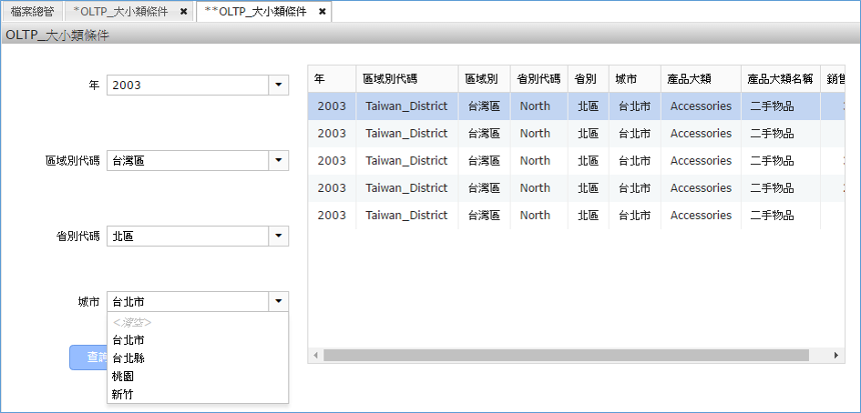This screenshot has width=861, height=413.
Task: Open the 年 dropdown arrow
Action: pos(278,86)
